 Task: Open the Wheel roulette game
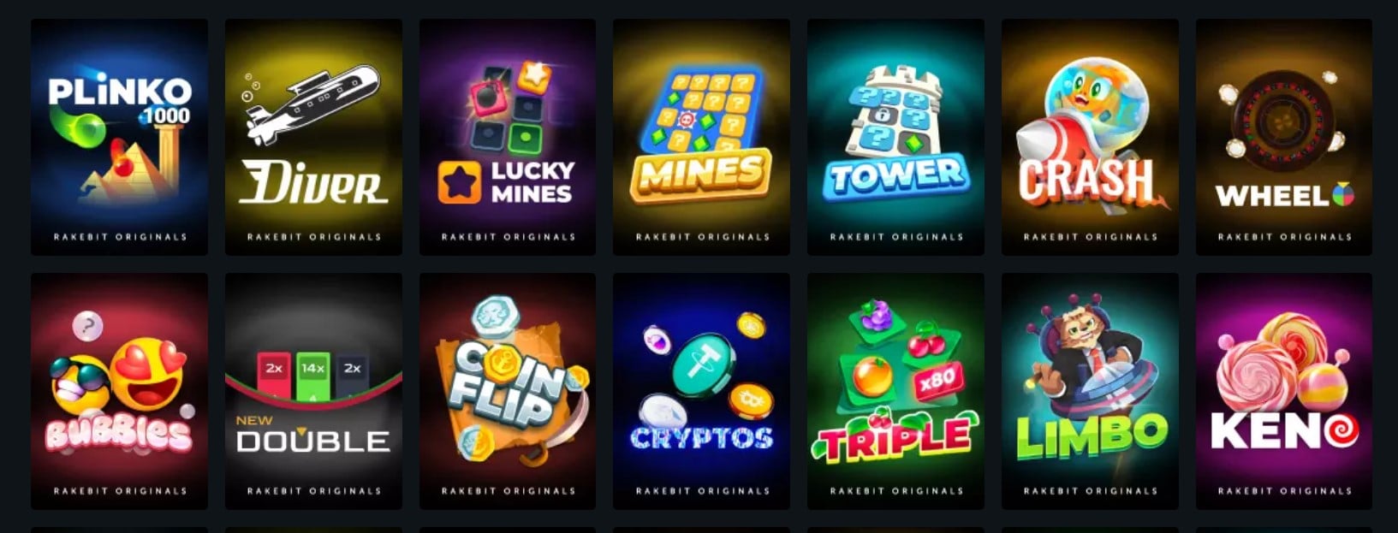(1284, 137)
